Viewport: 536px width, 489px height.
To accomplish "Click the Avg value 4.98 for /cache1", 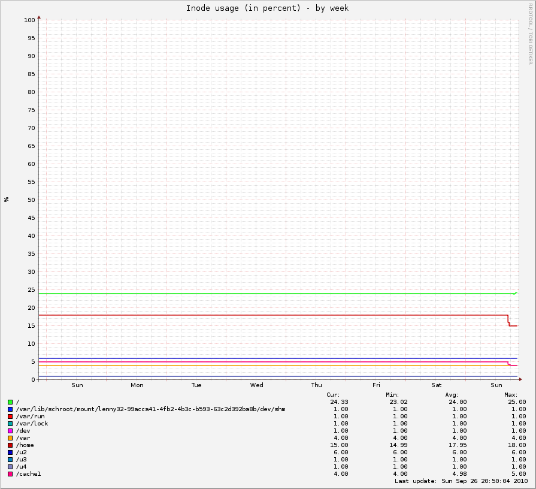I will click(x=459, y=474).
